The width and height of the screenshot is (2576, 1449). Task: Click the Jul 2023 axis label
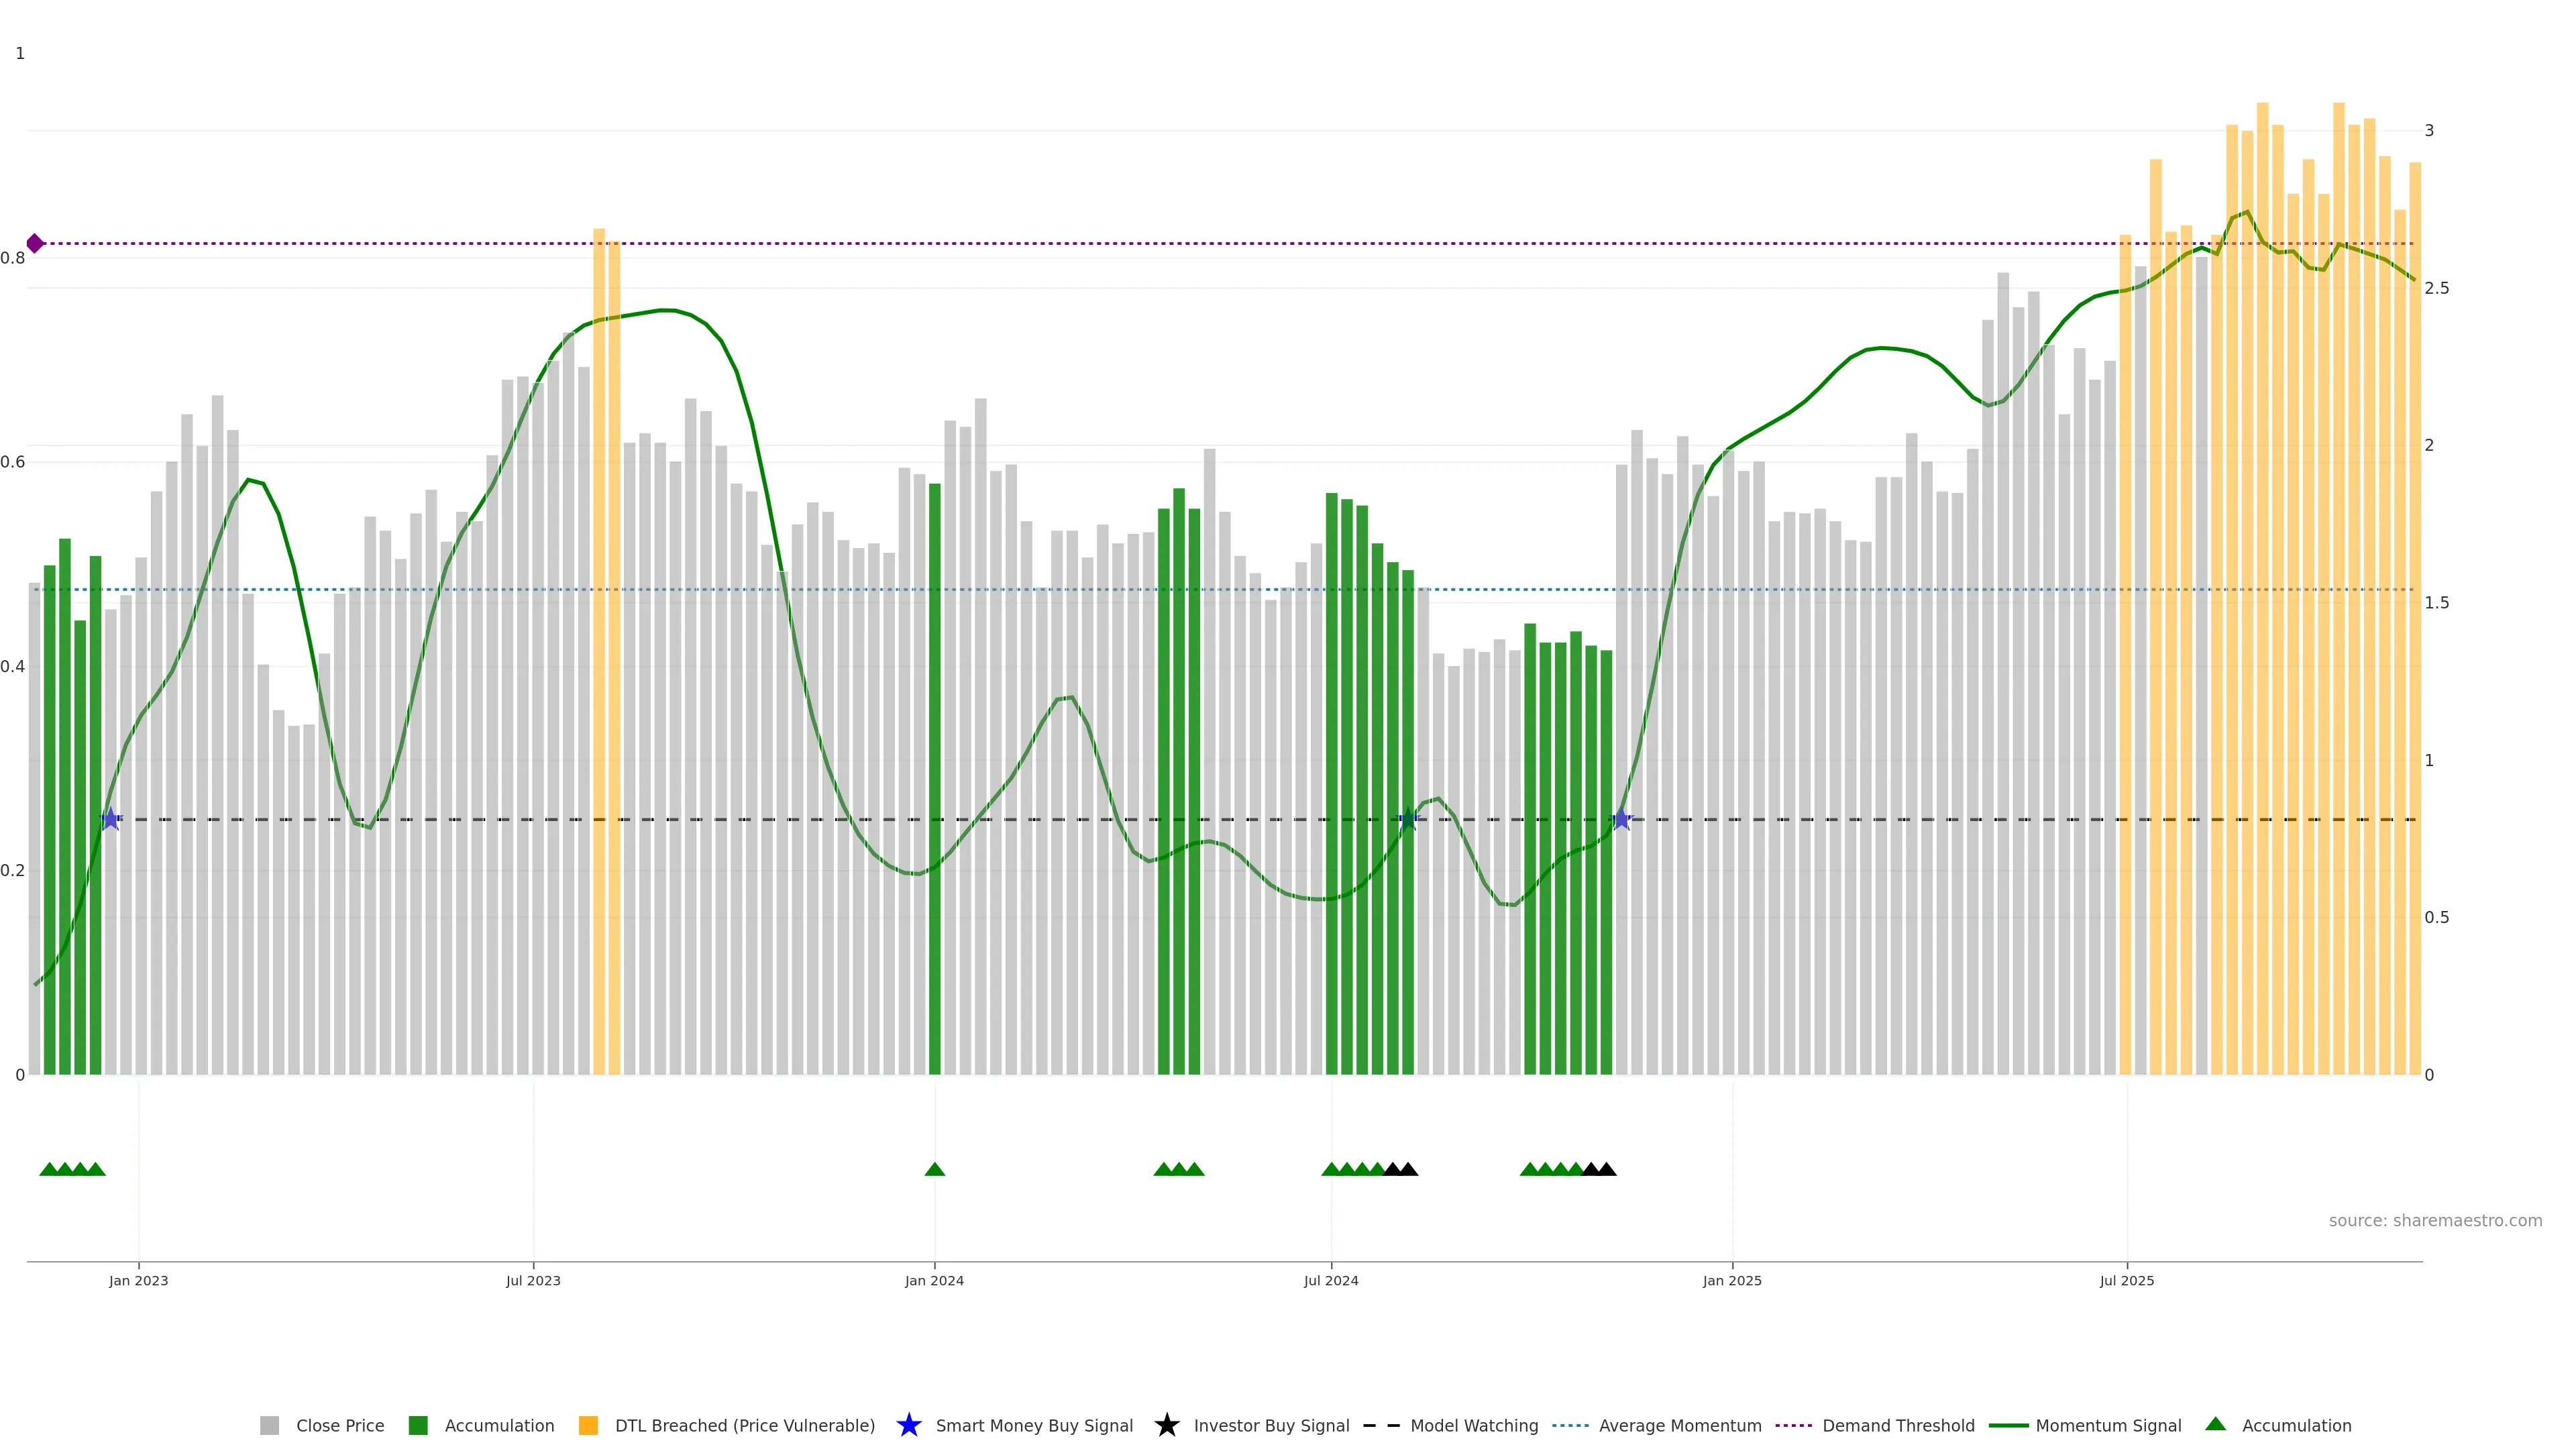coord(533,1280)
